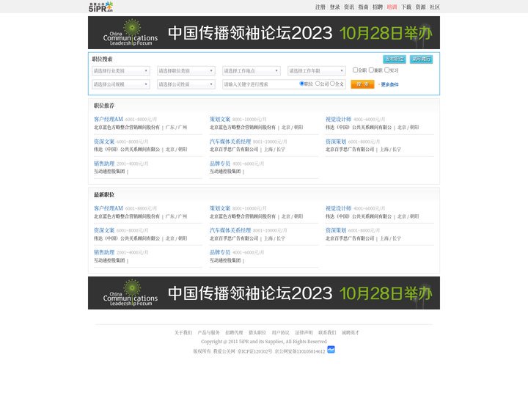528x396 pixels.
Task: Open 策划文案 under 职位推荐
Action: point(220,120)
